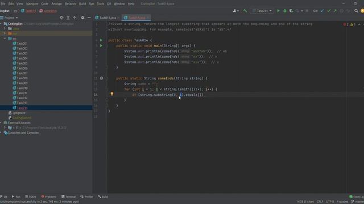364x204 pixels.
Task: Click the Build Project hammer icon
Action: (245, 11)
